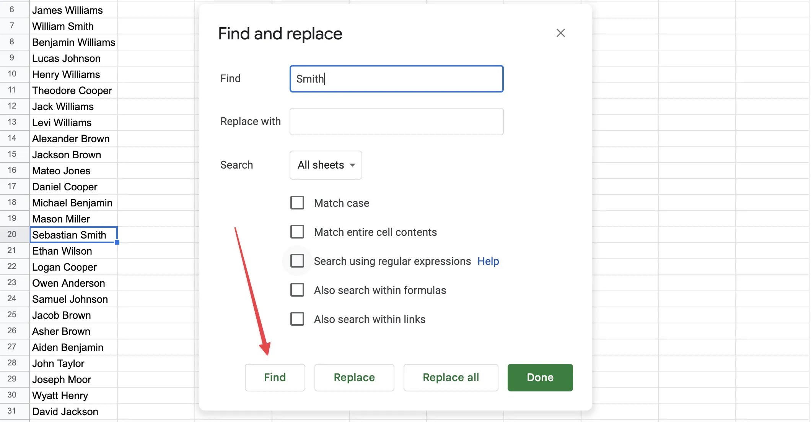Select the cell containing Sebastian Smith

coord(73,235)
